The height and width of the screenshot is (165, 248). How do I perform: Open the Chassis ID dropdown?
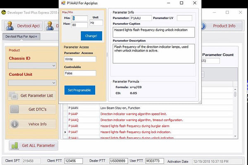click(x=32, y=65)
